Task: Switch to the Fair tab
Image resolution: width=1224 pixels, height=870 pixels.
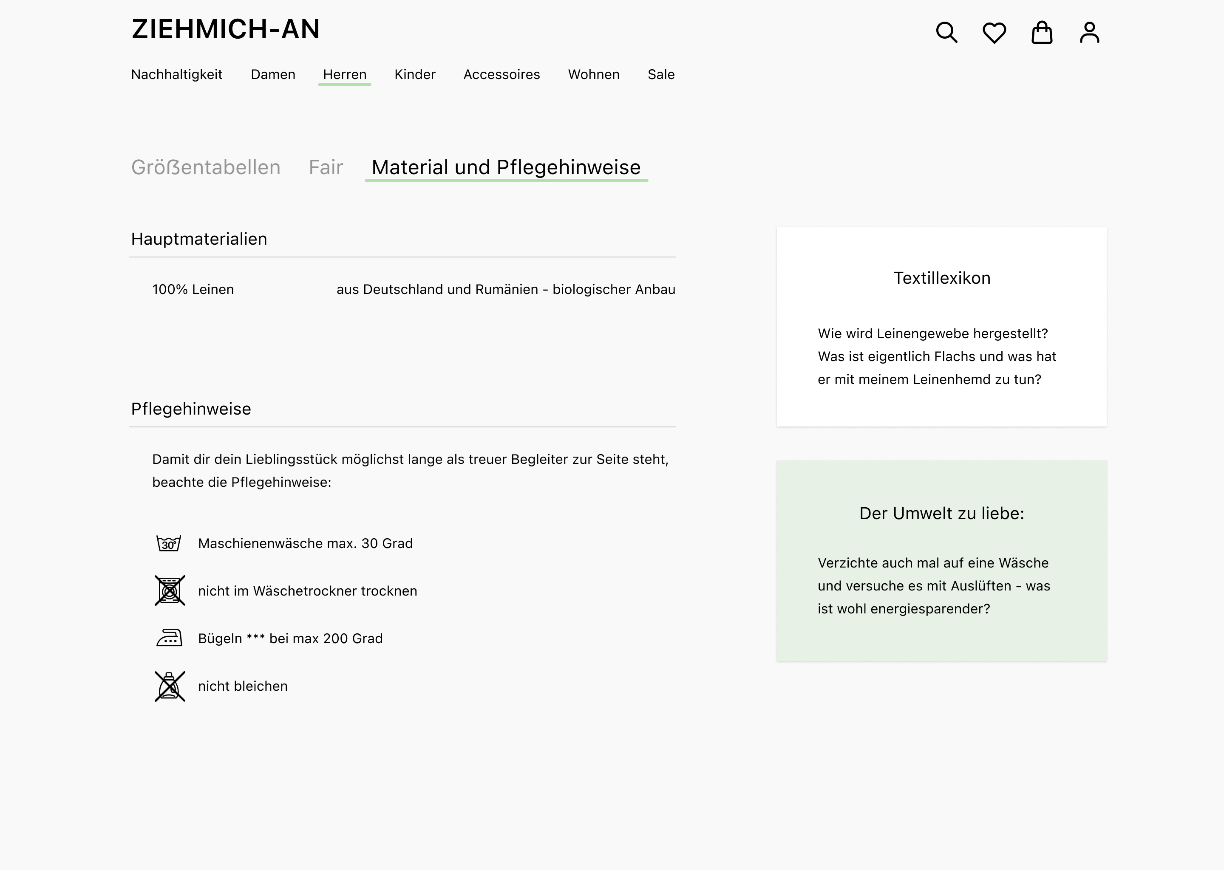Action: [x=325, y=168]
